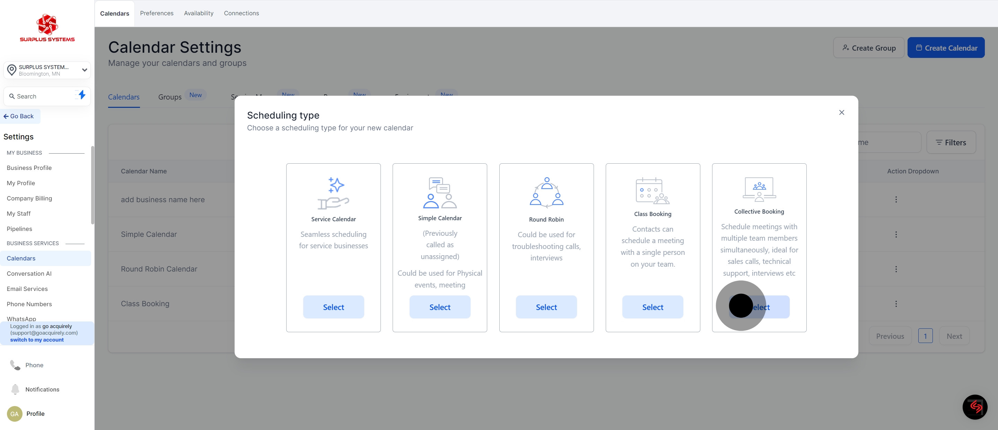Screen dimensions: 998x430
Task: Switch to the Preferences tab
Action: [157, 13]
